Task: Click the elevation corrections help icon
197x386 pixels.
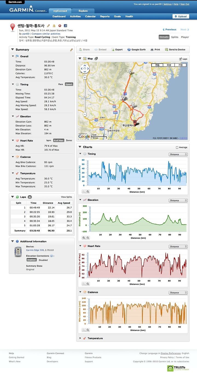Action: 51,256
